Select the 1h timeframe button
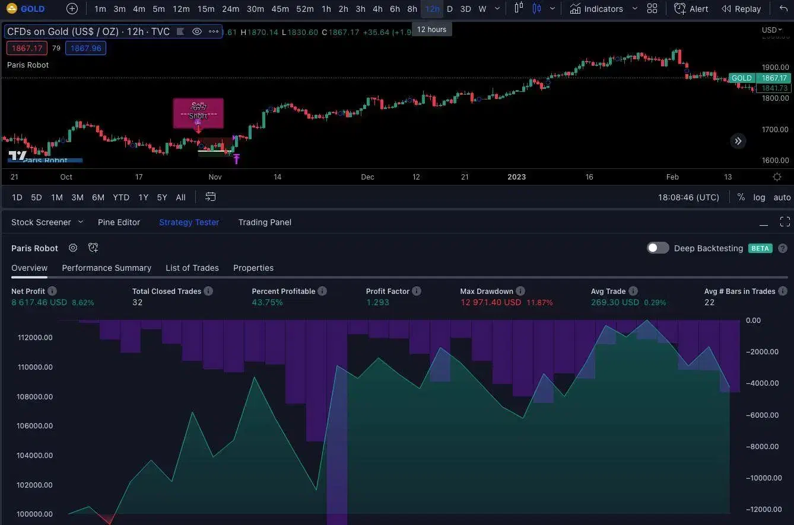Viewport: 794px width, 525px height. (x=326, y=9)
